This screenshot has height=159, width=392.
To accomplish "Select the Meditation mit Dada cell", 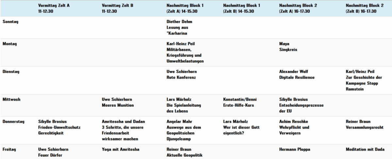I will pos(365,149).
